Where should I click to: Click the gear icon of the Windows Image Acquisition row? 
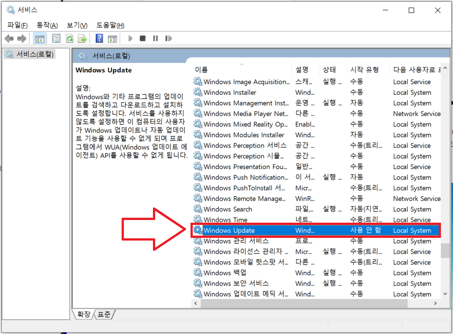[198, 82]
